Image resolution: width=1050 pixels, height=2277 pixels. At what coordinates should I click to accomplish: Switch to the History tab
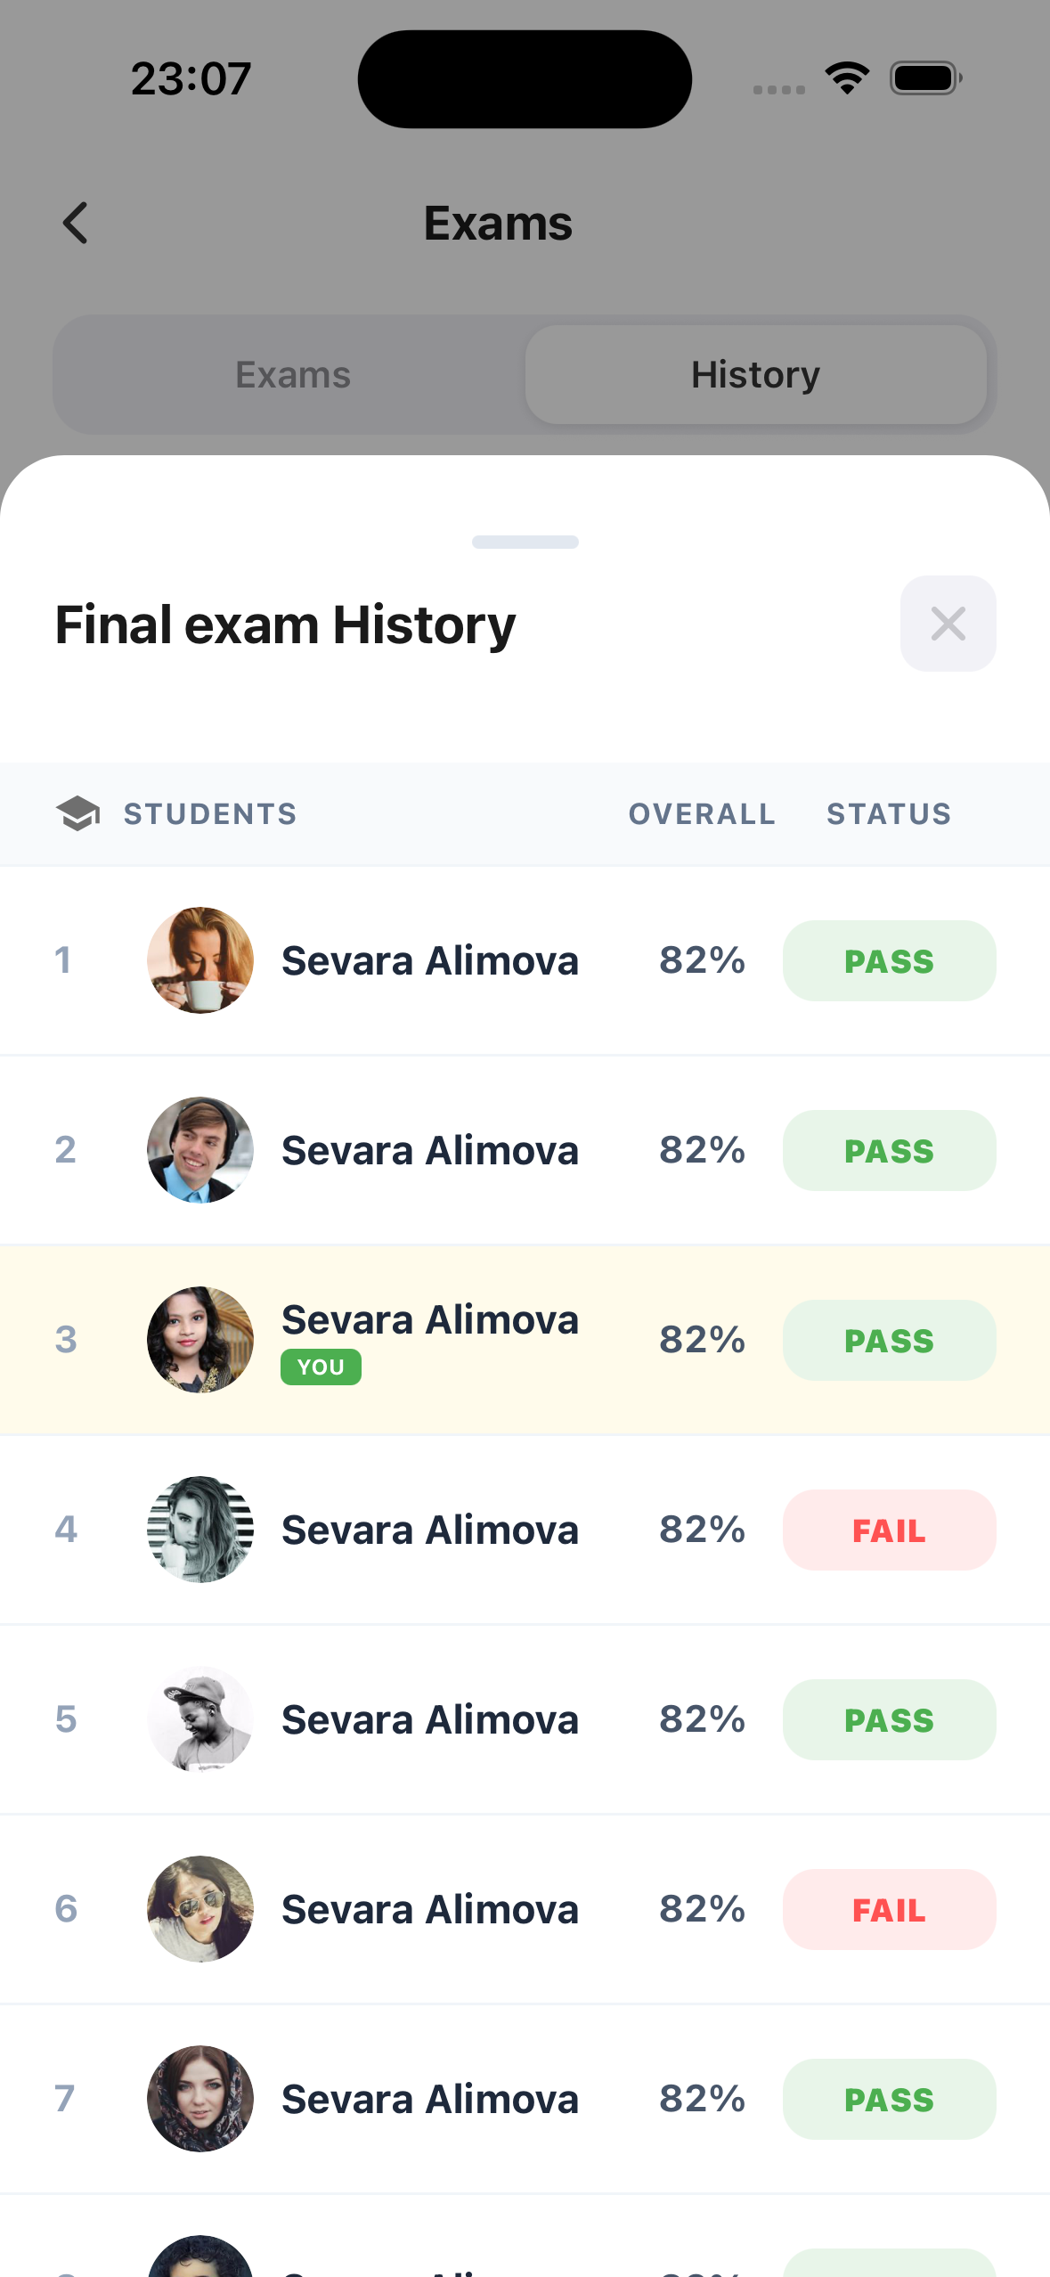tap(754, 374)
